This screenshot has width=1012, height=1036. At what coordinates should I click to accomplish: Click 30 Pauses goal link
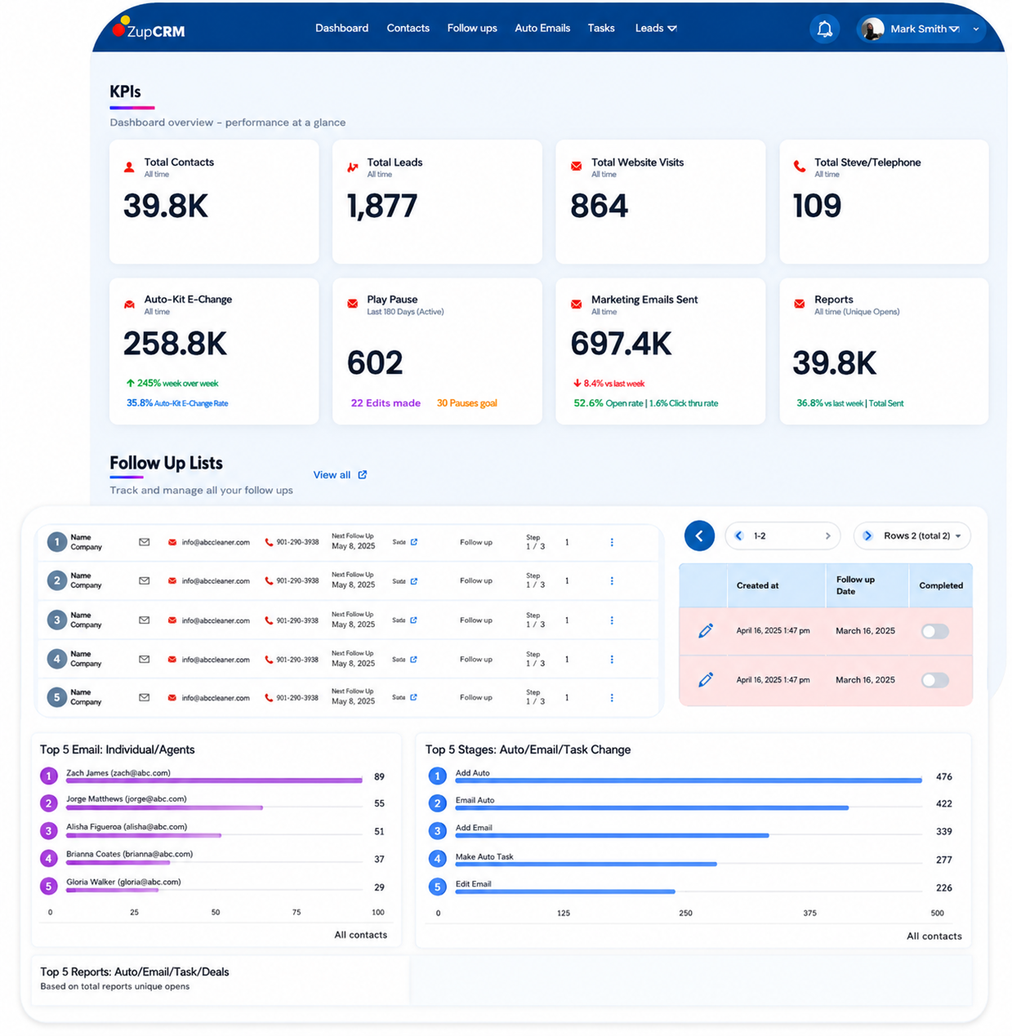click(x=466, y=403)
